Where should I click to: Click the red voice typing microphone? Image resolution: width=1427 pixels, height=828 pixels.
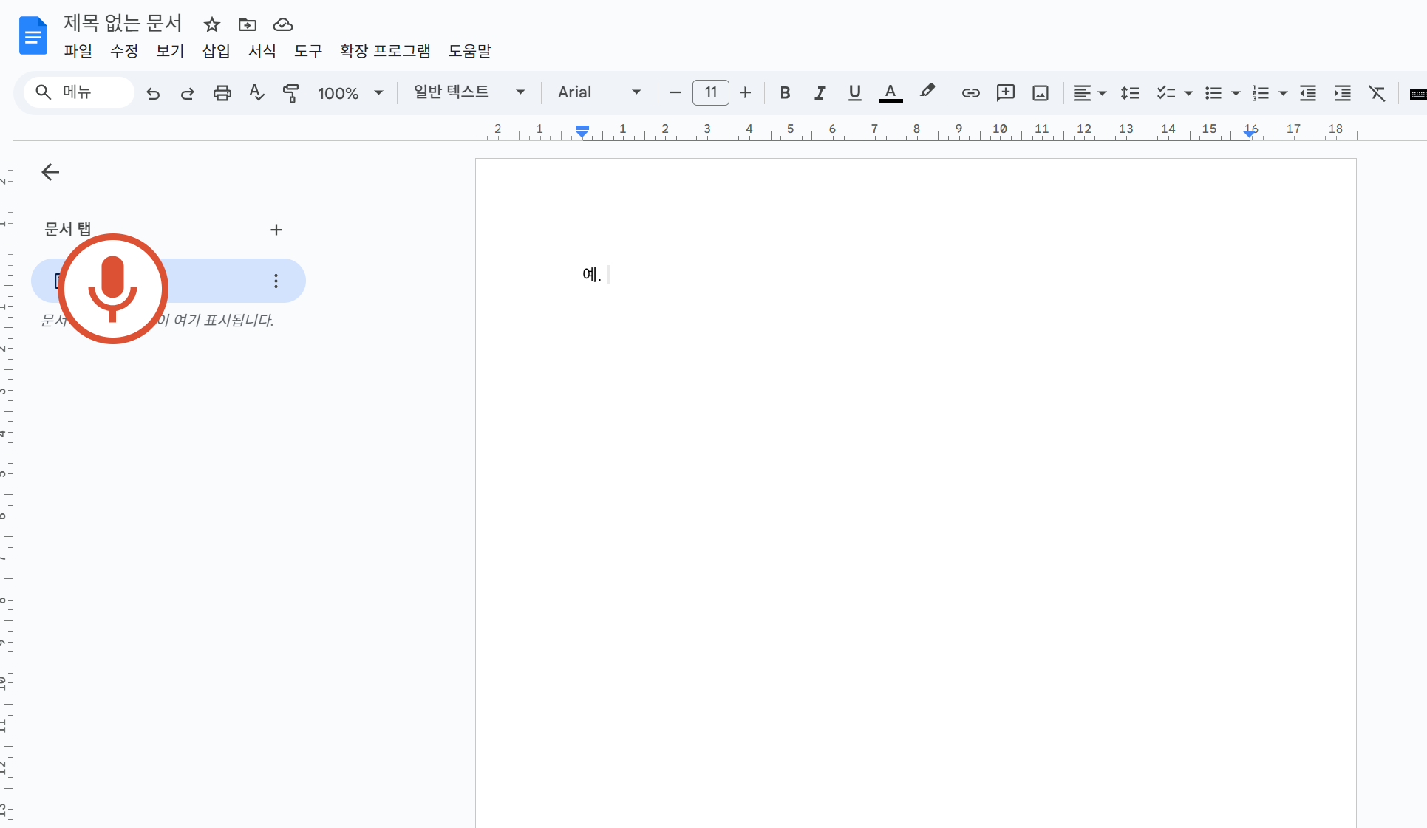coord(112,289)
